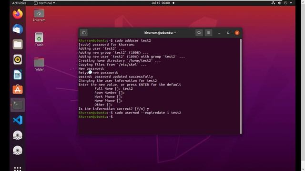Show applications grid
Screen dimensions: 305x171
point(18,169)
